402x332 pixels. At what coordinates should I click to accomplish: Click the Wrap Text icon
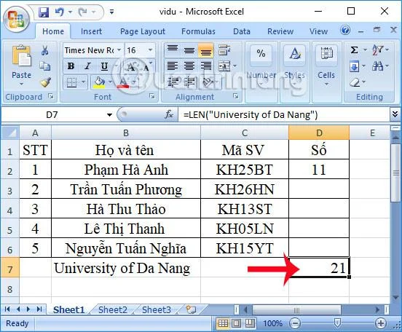tap(224, 50)
